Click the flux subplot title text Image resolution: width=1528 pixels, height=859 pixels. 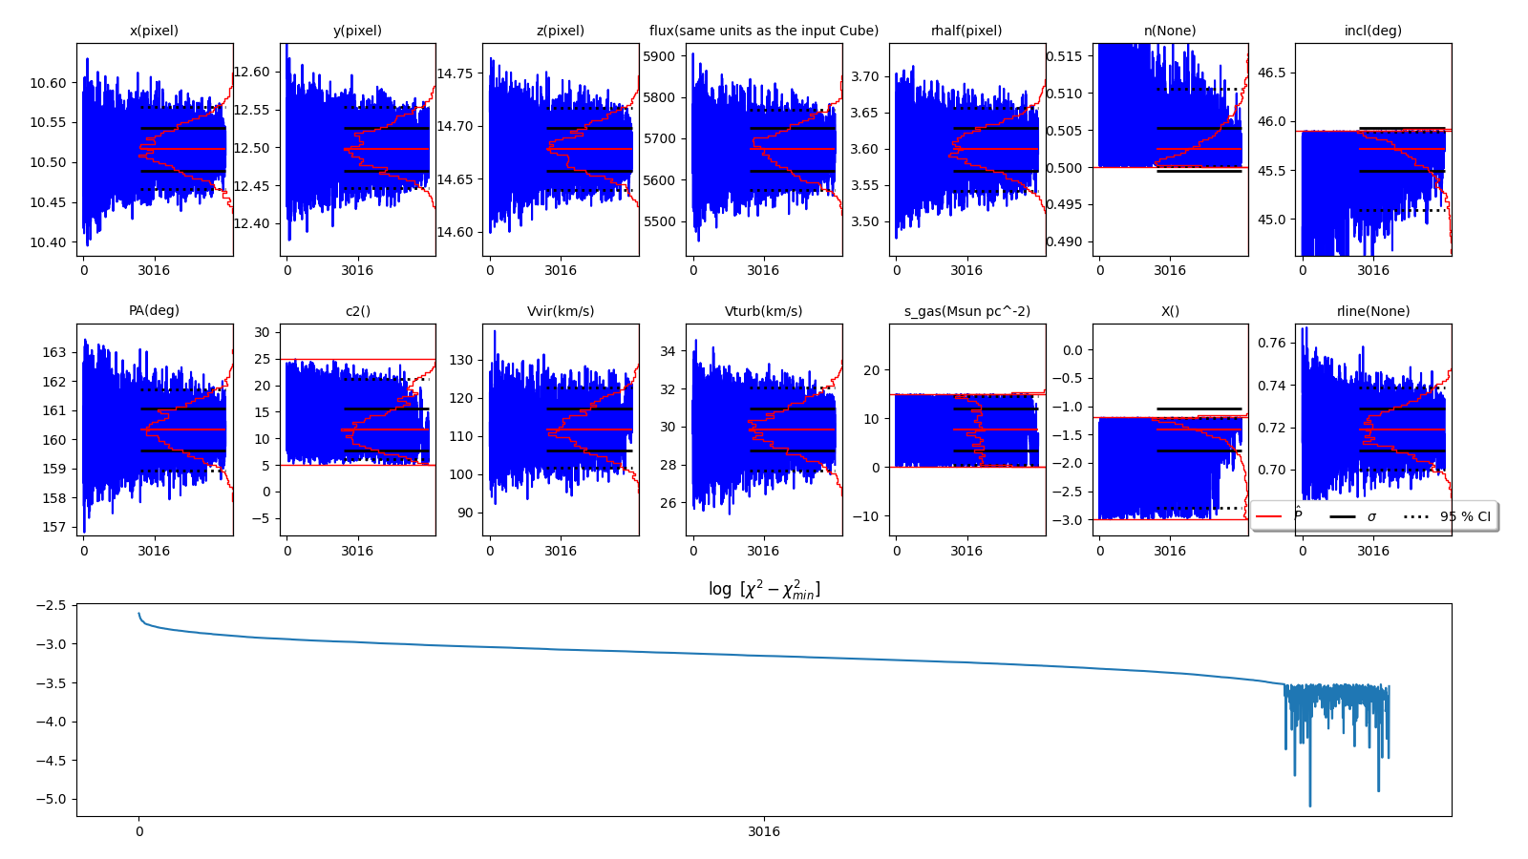tap(763, 31)
